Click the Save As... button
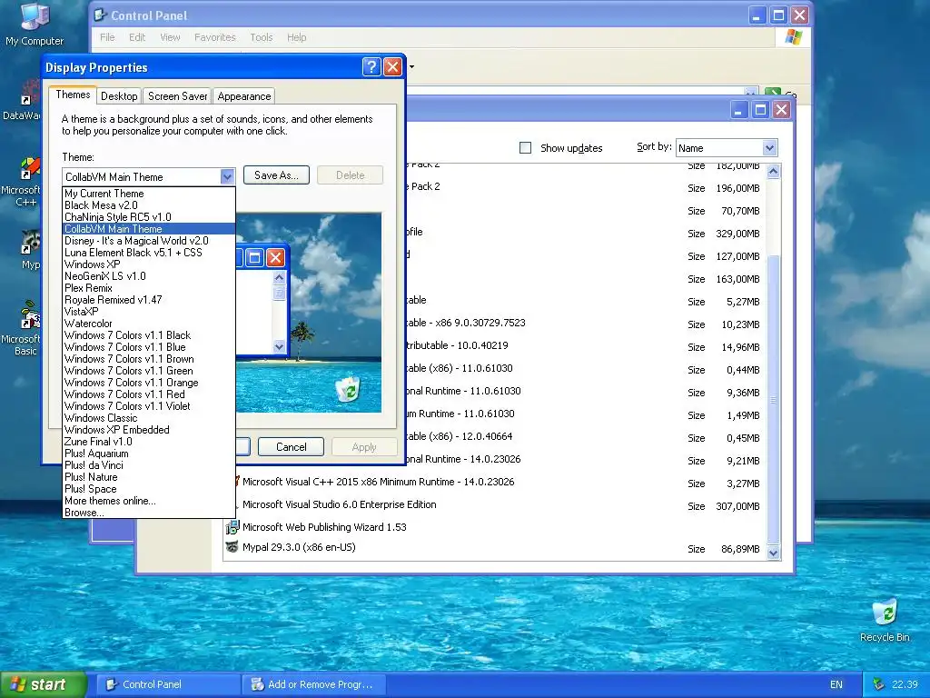 [x=276, y=175]
